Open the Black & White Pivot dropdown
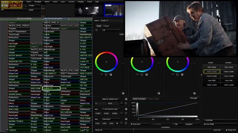Viewport: 238px width, 133px height. [111, 99]
